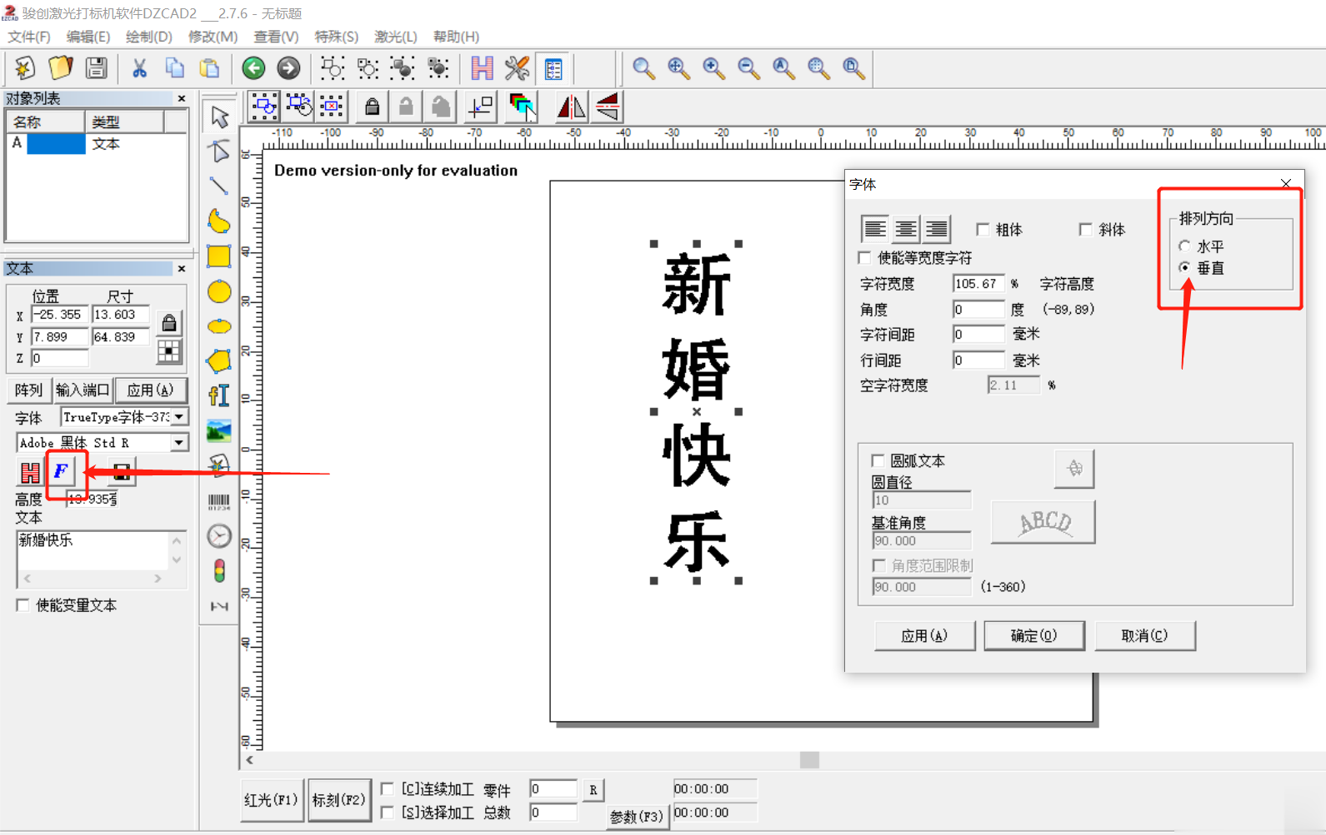The height and width of the screenshot is (835, 1326).
Task: Open a file with the folder icon
Action: pos(61,67)
